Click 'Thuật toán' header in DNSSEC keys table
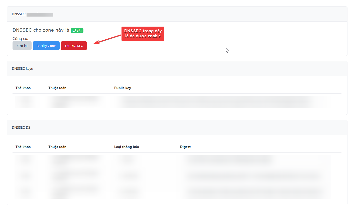 pyautogui.click(x=57, y=88)
